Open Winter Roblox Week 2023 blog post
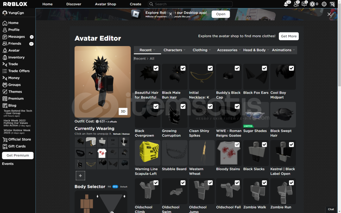 [x=17, y=132]
